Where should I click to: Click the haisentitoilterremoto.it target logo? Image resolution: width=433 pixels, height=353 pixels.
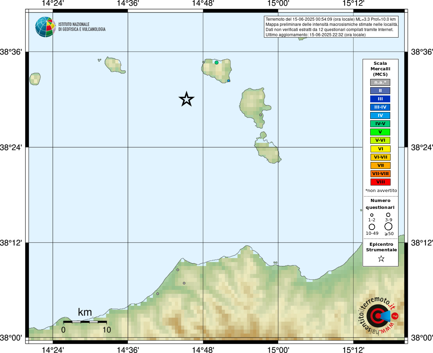tap(378, 315)
